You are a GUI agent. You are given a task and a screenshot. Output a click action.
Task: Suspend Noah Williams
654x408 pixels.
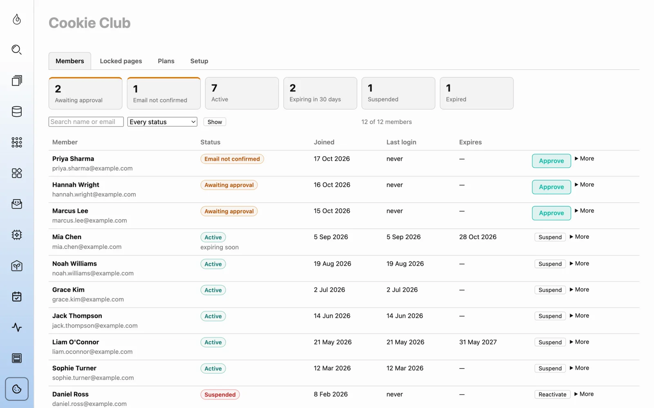550,264
